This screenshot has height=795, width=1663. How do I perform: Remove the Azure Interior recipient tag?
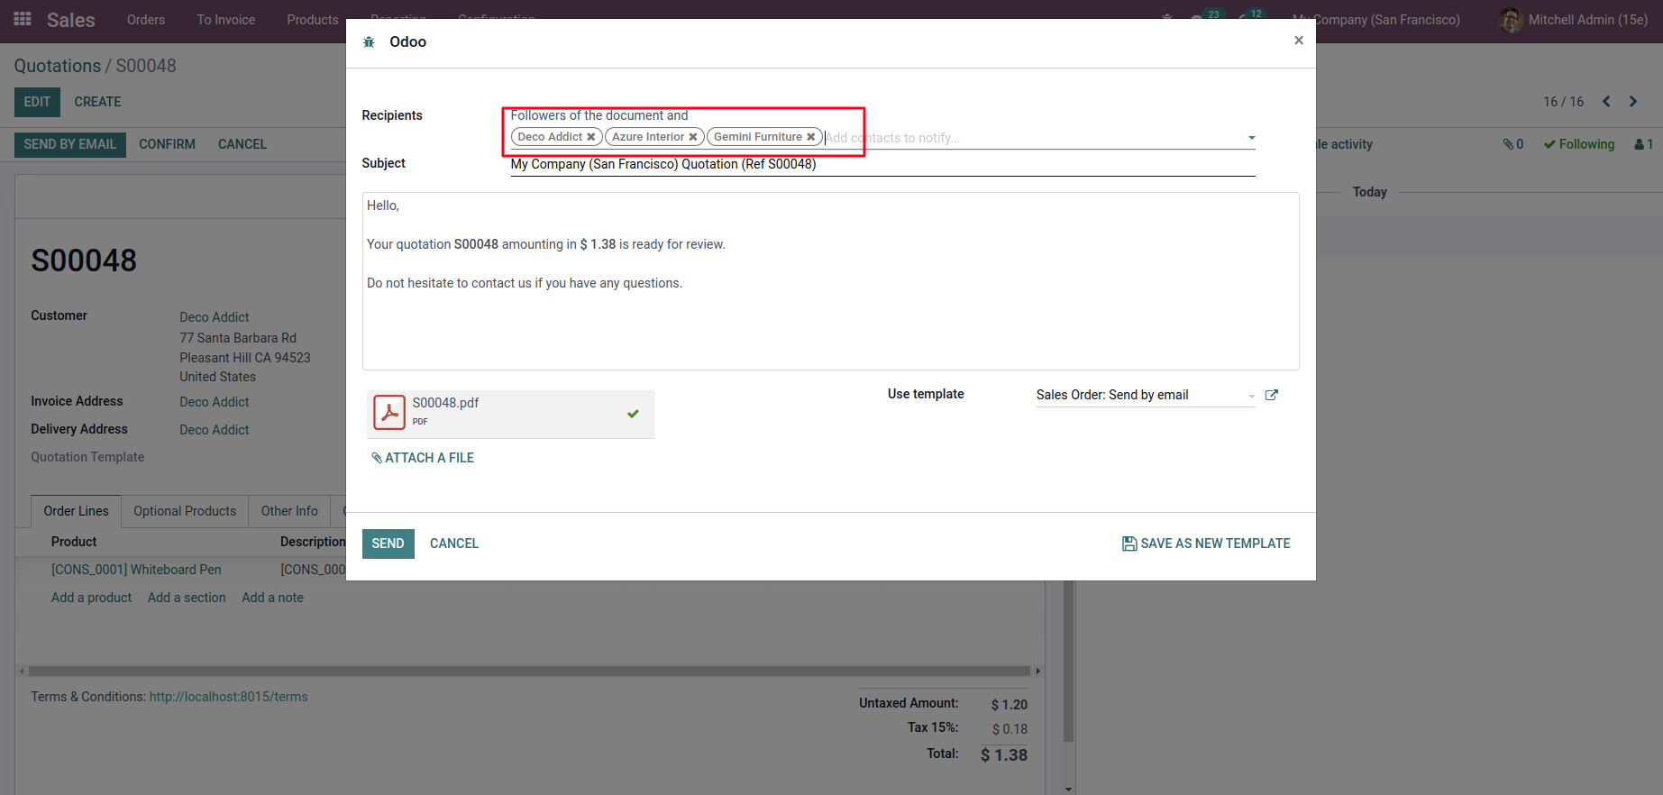pos(692,137)
